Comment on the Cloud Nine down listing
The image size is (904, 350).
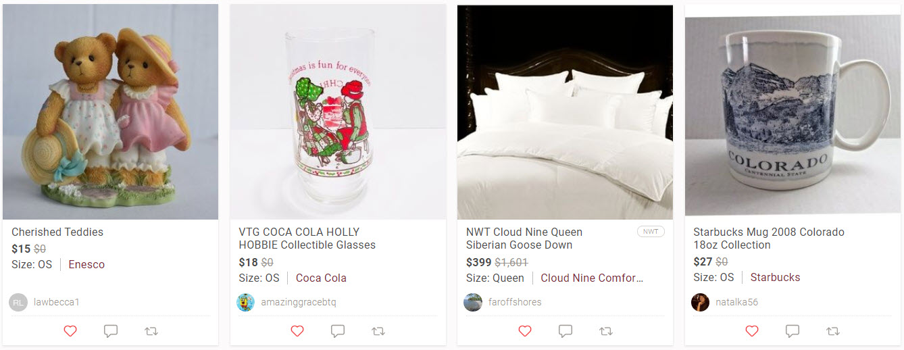(x=566, y=331)
